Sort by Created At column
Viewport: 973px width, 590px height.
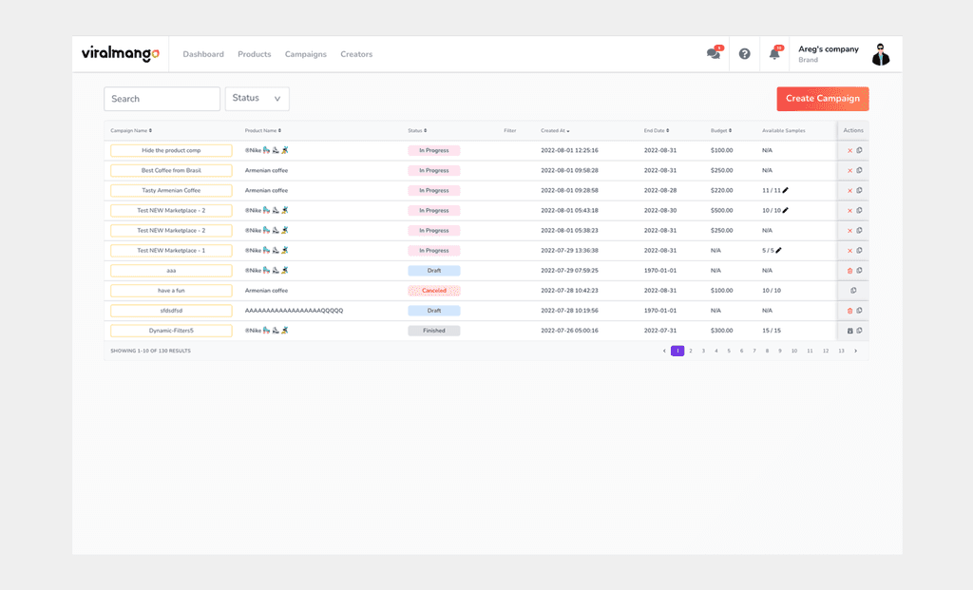point(555,131)
